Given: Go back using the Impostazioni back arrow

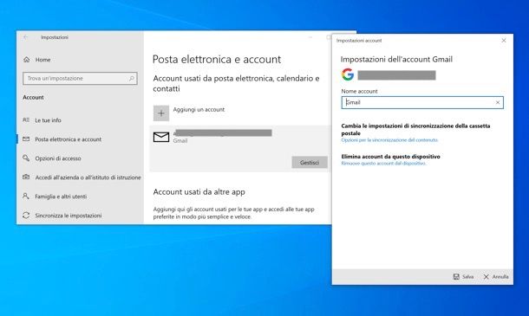Looking at the screenshot, I should (26, 37).
